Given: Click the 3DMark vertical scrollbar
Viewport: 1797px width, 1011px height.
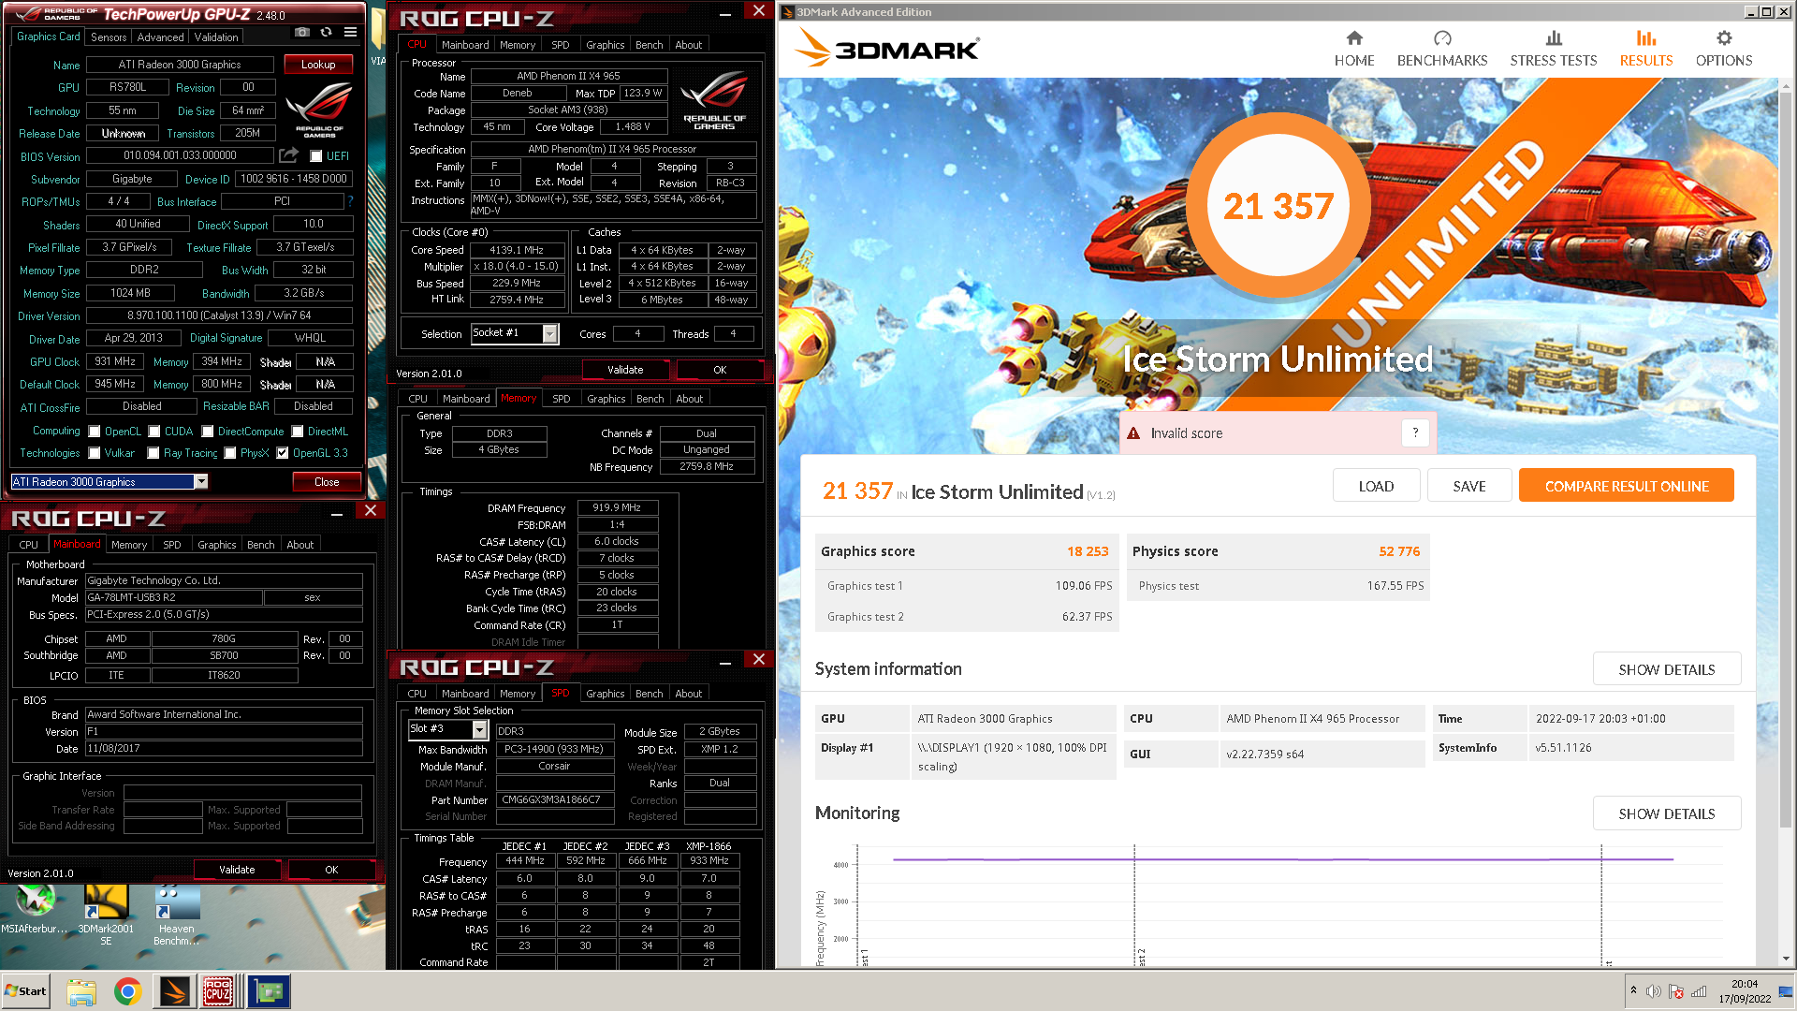Looking at the screenshot, I should [x=1787, y=459].
